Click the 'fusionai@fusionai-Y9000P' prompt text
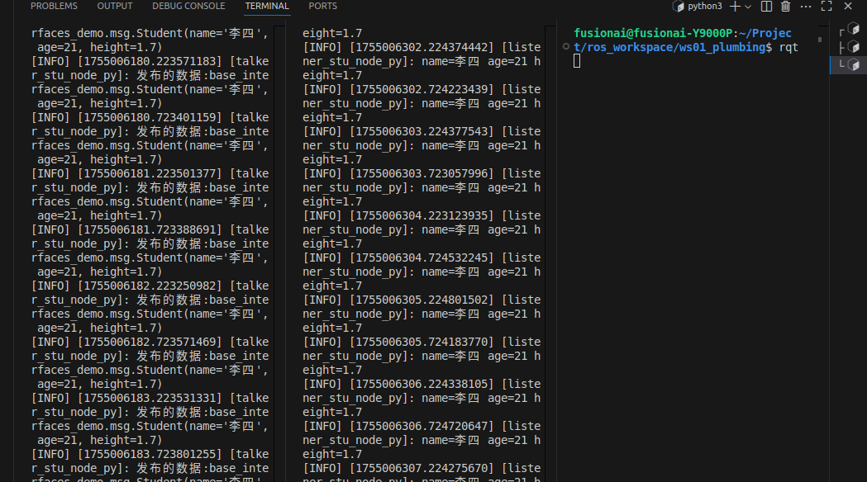This screenshot has height=482, width=867. 653,33
